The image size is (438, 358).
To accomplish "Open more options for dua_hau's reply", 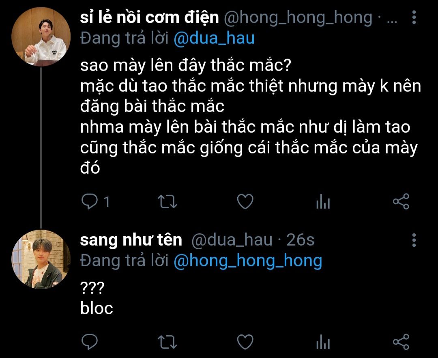I will coord(414,240).
